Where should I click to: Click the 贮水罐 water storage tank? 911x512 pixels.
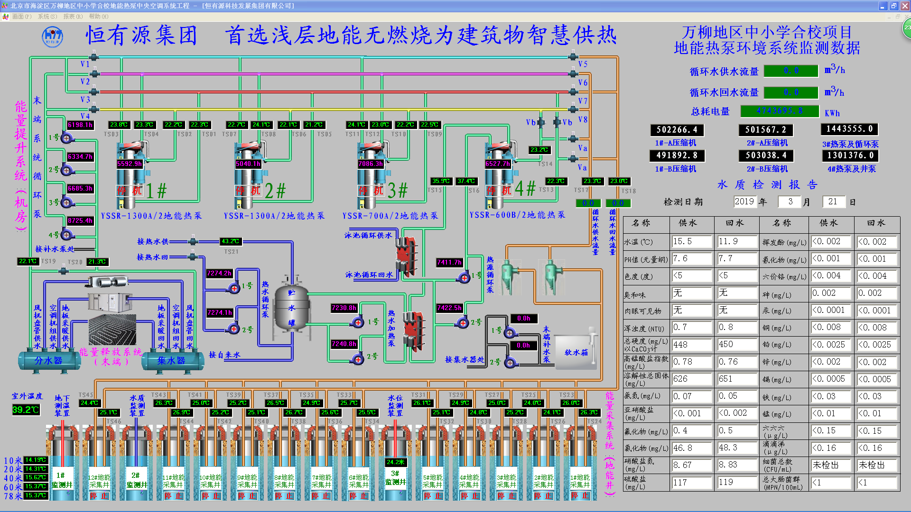(x=291, y=307)
